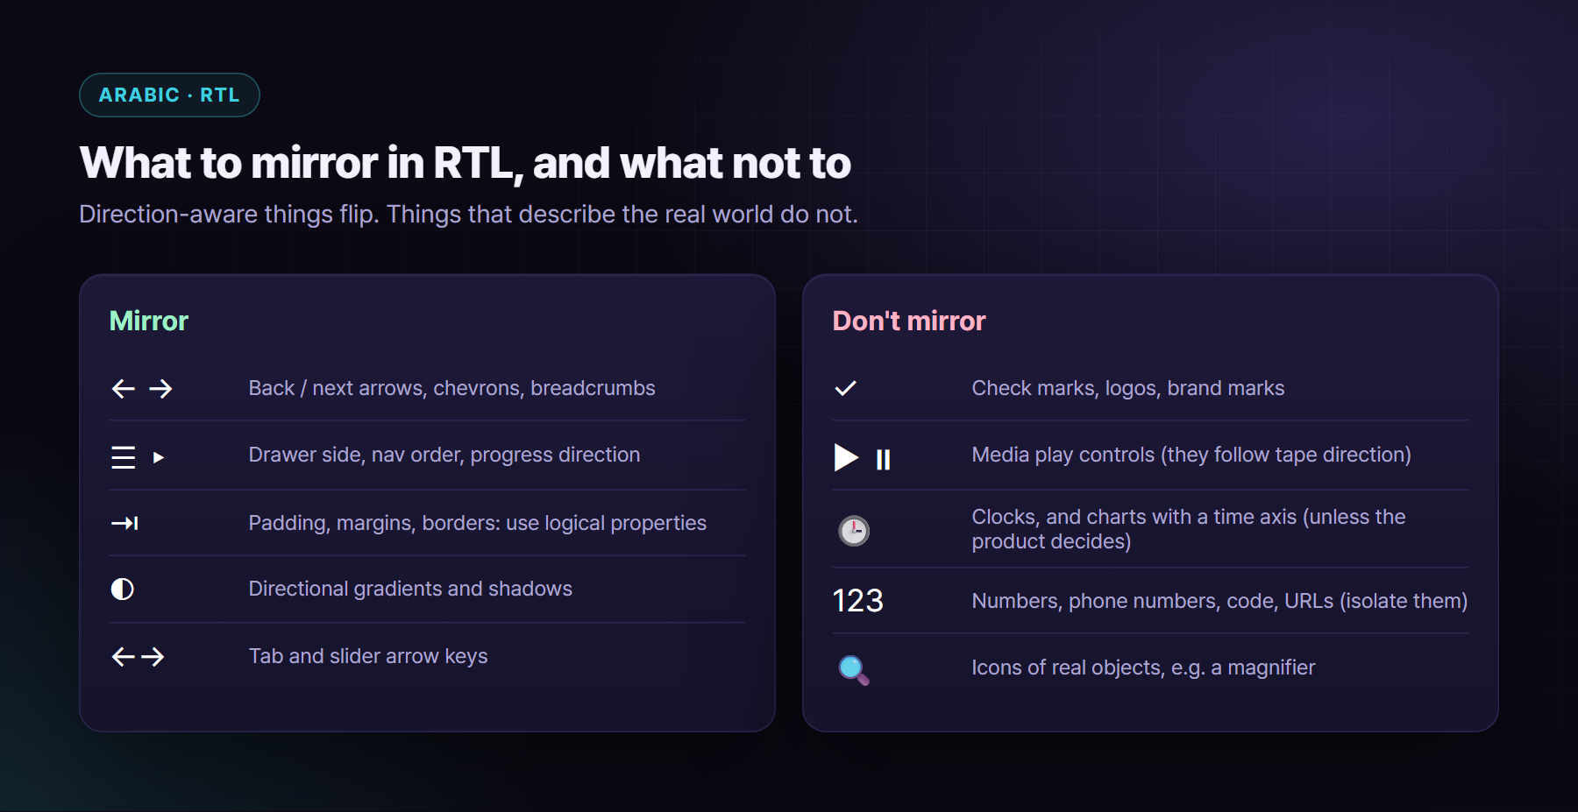The width and height of the screenshot is (1578, 812).
Task: Click the half-circle gradient icon
Action: (123, 589)
